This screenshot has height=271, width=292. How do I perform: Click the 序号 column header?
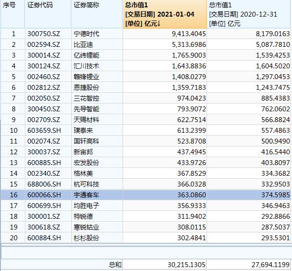(13, 14)
